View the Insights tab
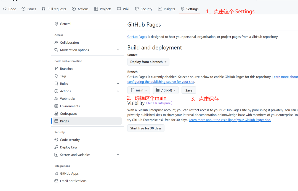Image resolution: width=298 pixels, height=191 pixels. (x=166, y=9)
